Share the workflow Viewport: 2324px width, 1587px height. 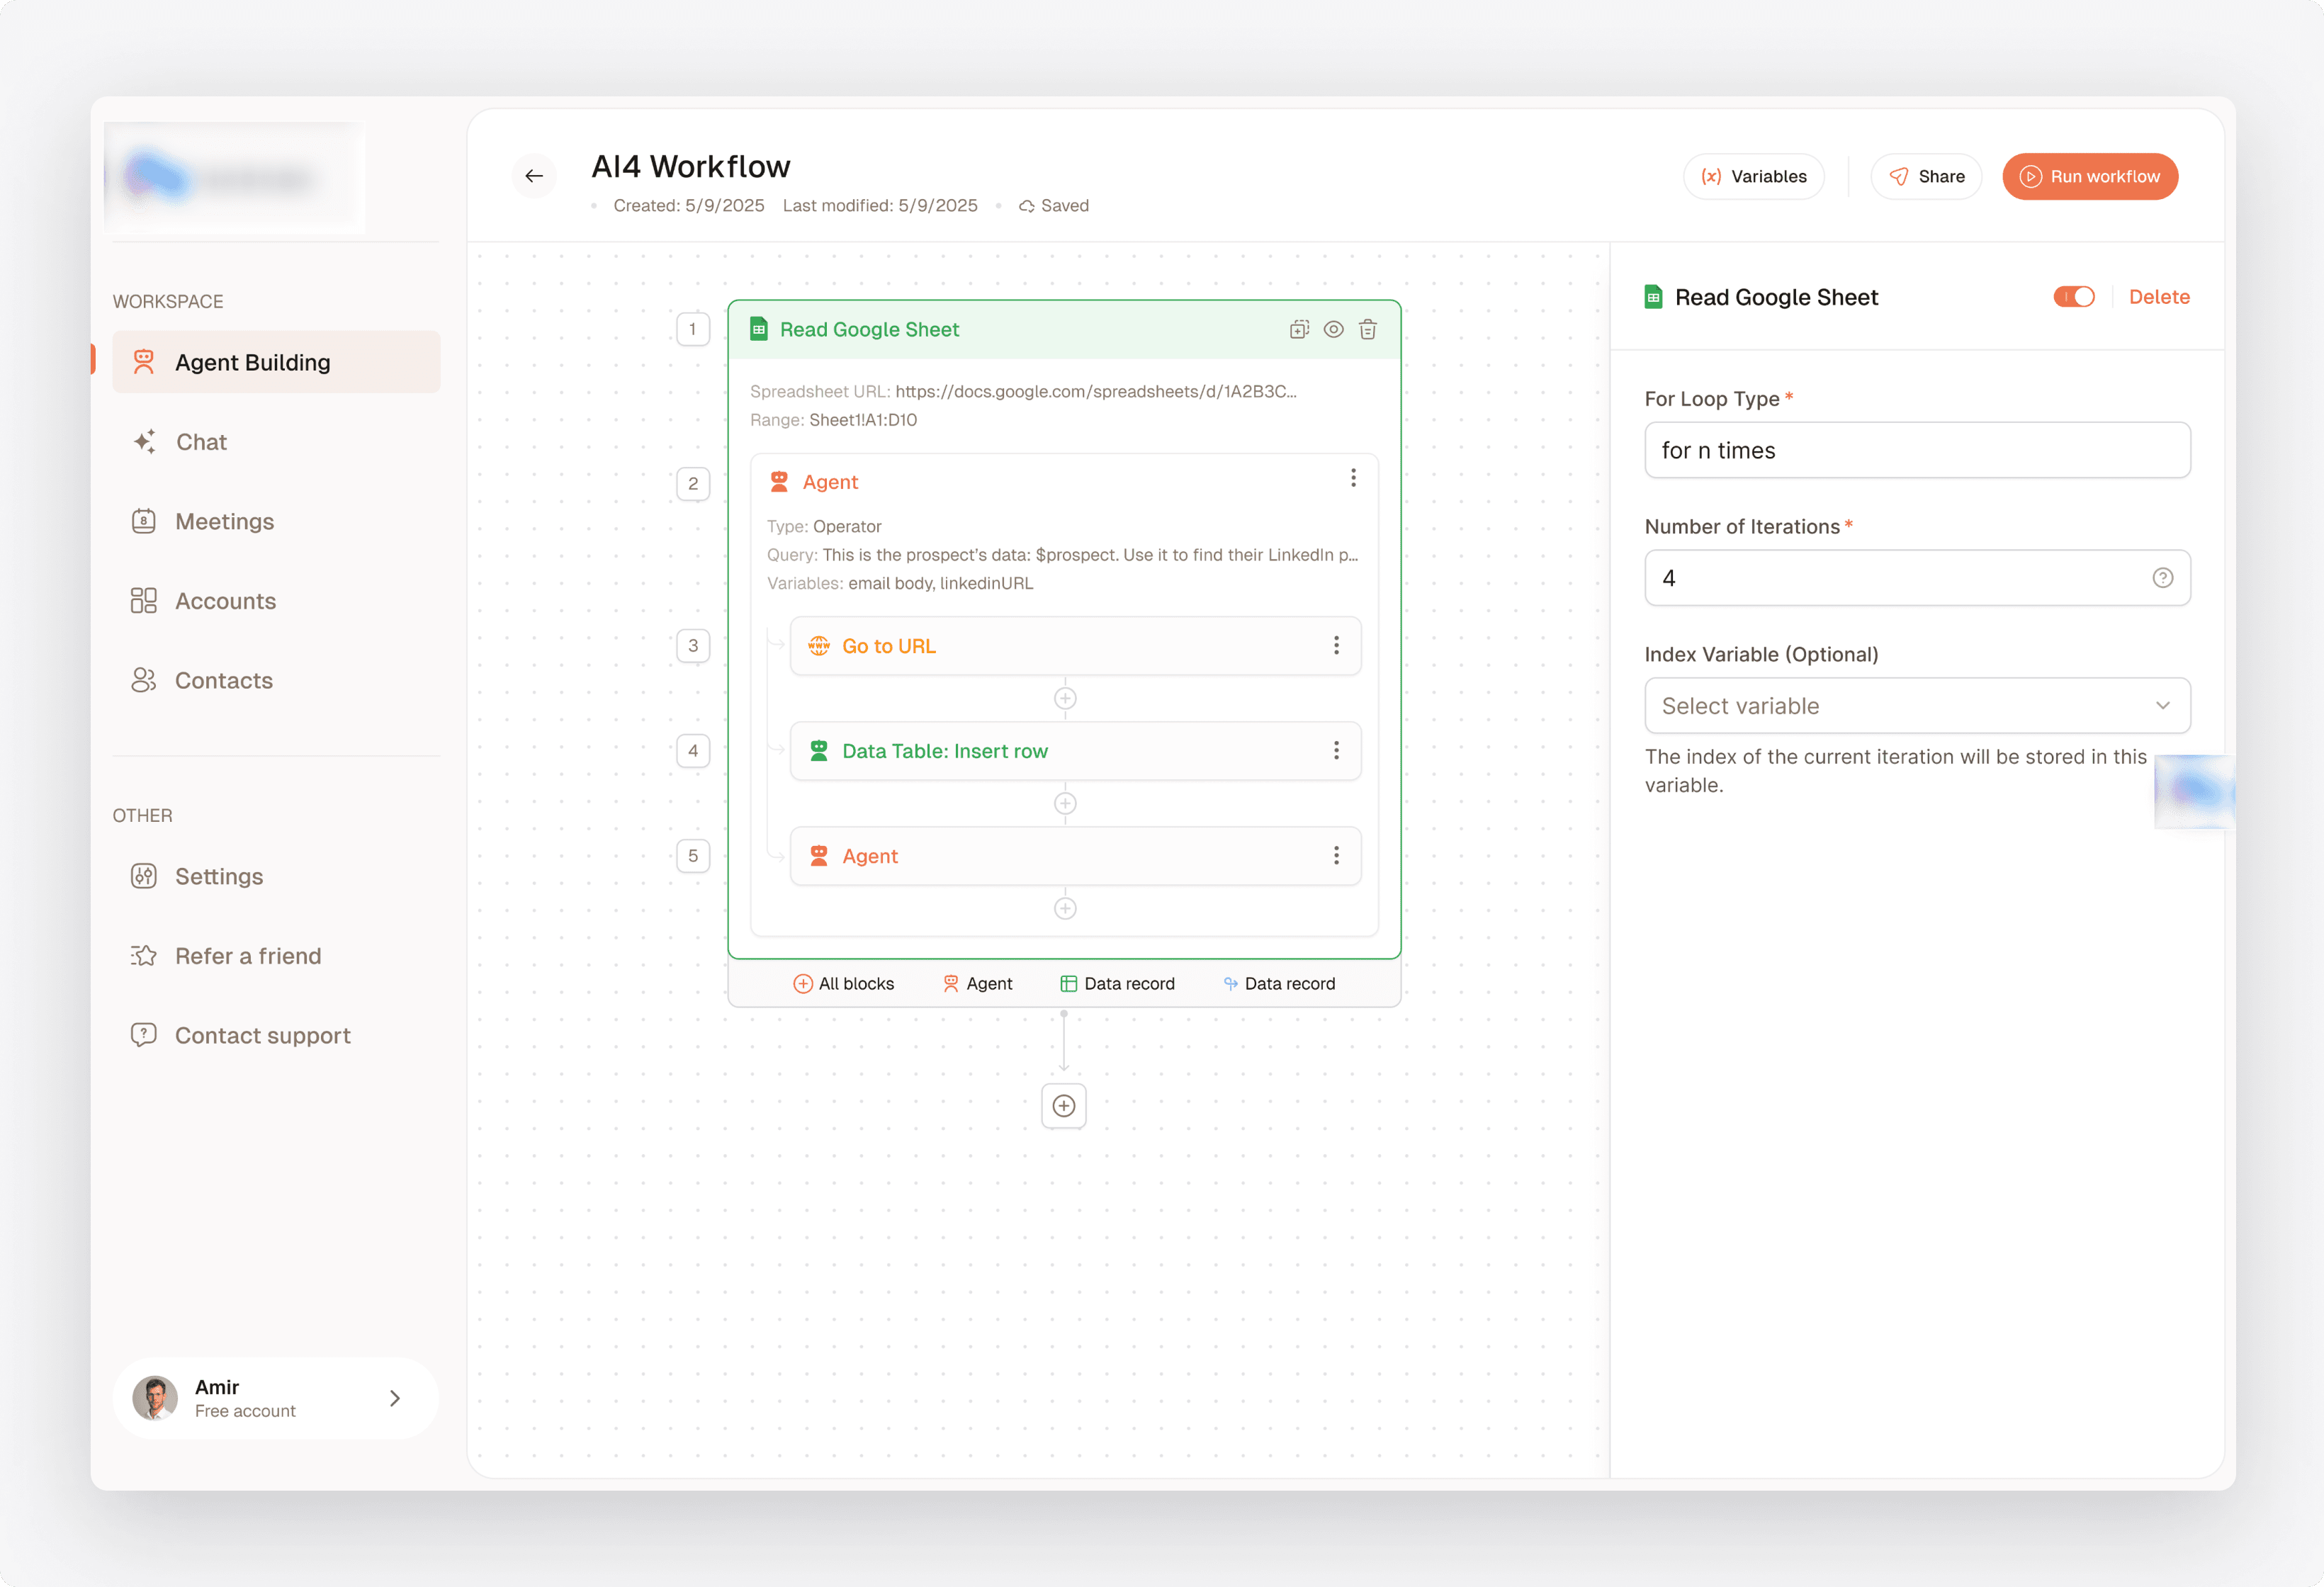click(1926, 176)
